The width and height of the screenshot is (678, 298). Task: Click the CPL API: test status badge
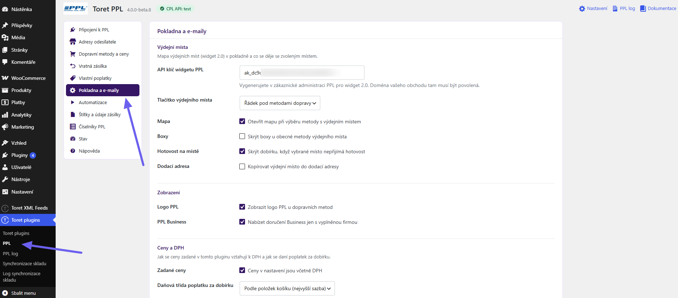pos(175,9)
